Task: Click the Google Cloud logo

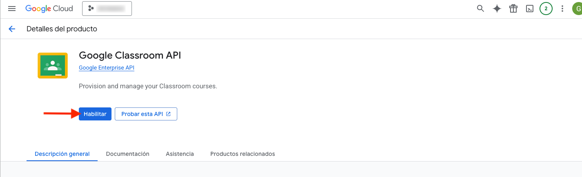Action: click(x=49, y=9)
